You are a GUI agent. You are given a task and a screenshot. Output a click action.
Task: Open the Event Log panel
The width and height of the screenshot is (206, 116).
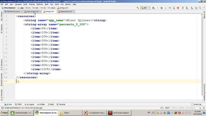point(196,104)
